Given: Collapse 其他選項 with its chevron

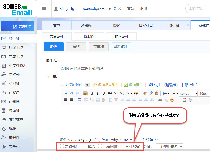Looking at the screenshot, I should coord(157,140).
